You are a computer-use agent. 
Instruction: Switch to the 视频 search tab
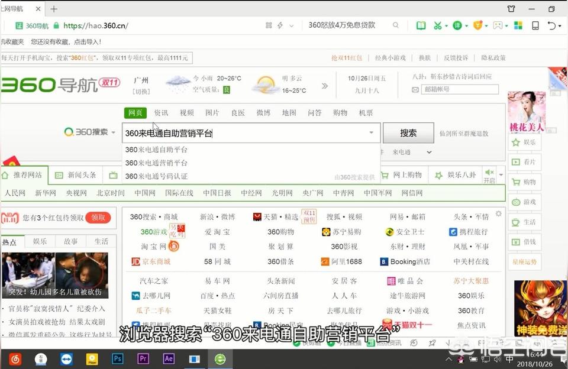coord(187,113)
